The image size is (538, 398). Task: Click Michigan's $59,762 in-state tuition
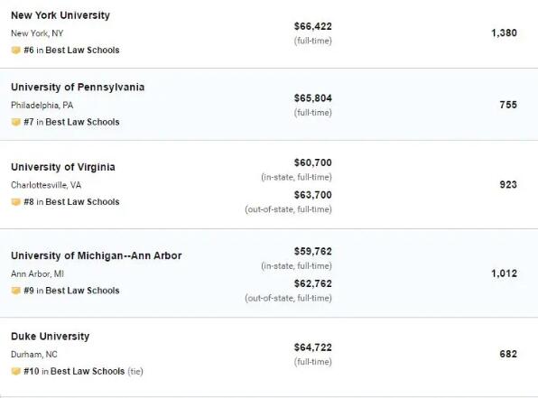pyautogui.click(x=313, y=251)
